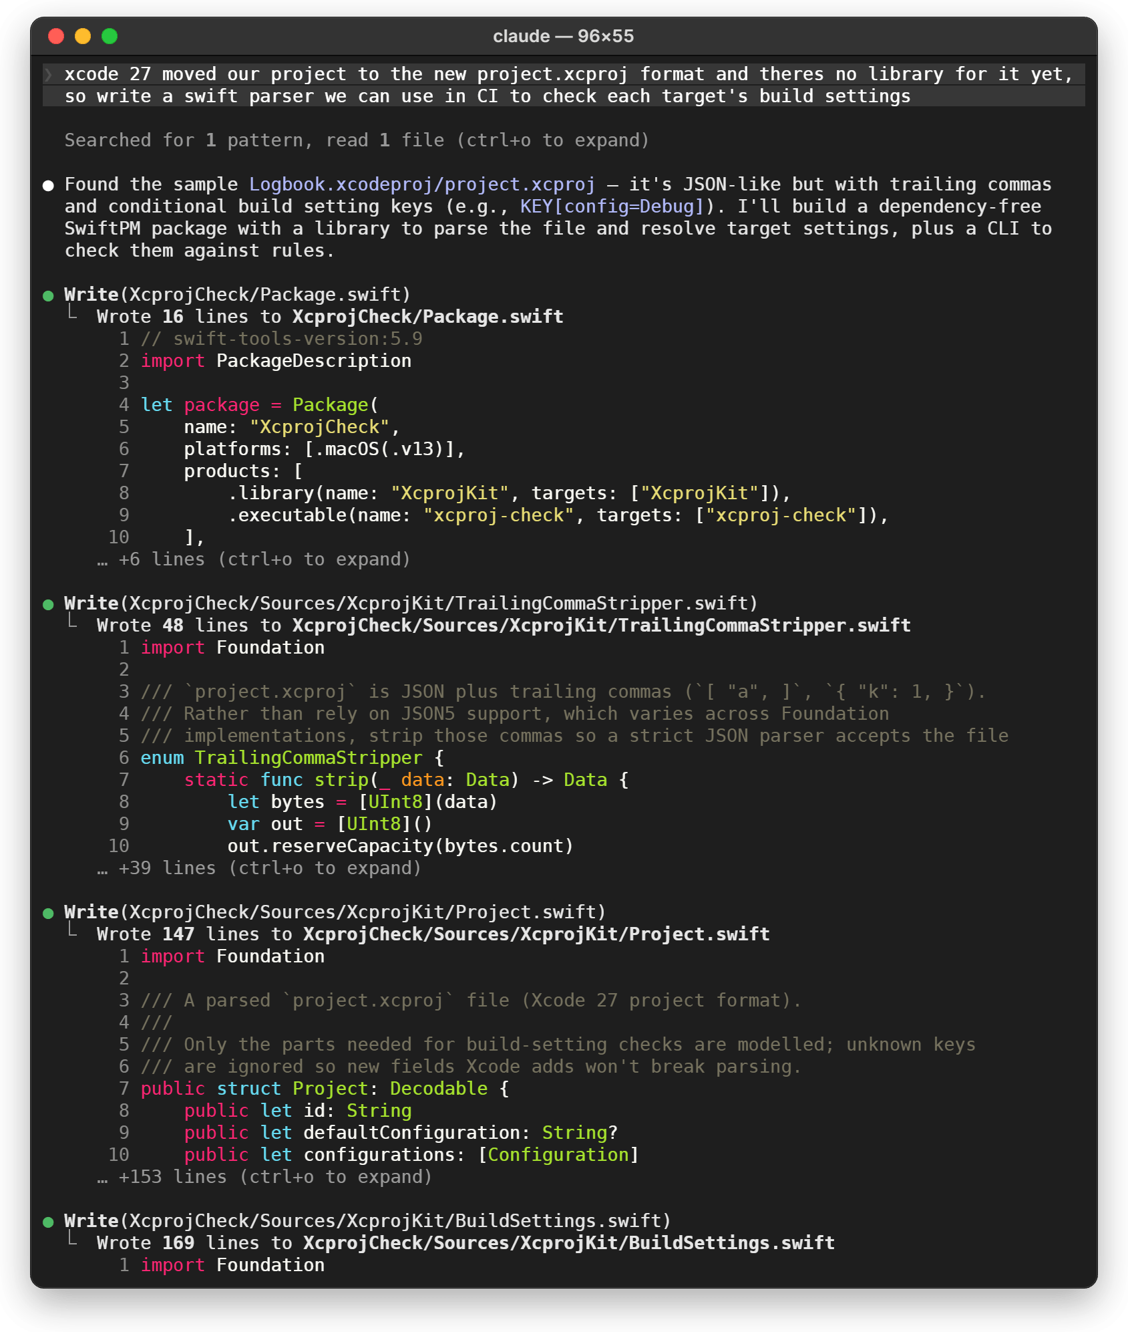Click the Write(…/XcprojKit/Project.swift) header

pos(335,912)
